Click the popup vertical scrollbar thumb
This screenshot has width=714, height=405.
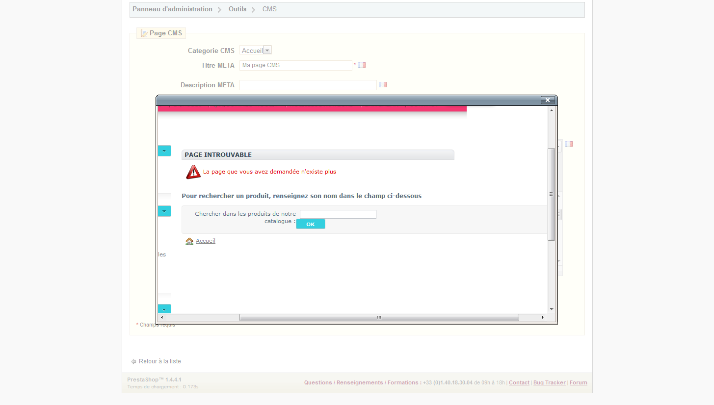552,194
